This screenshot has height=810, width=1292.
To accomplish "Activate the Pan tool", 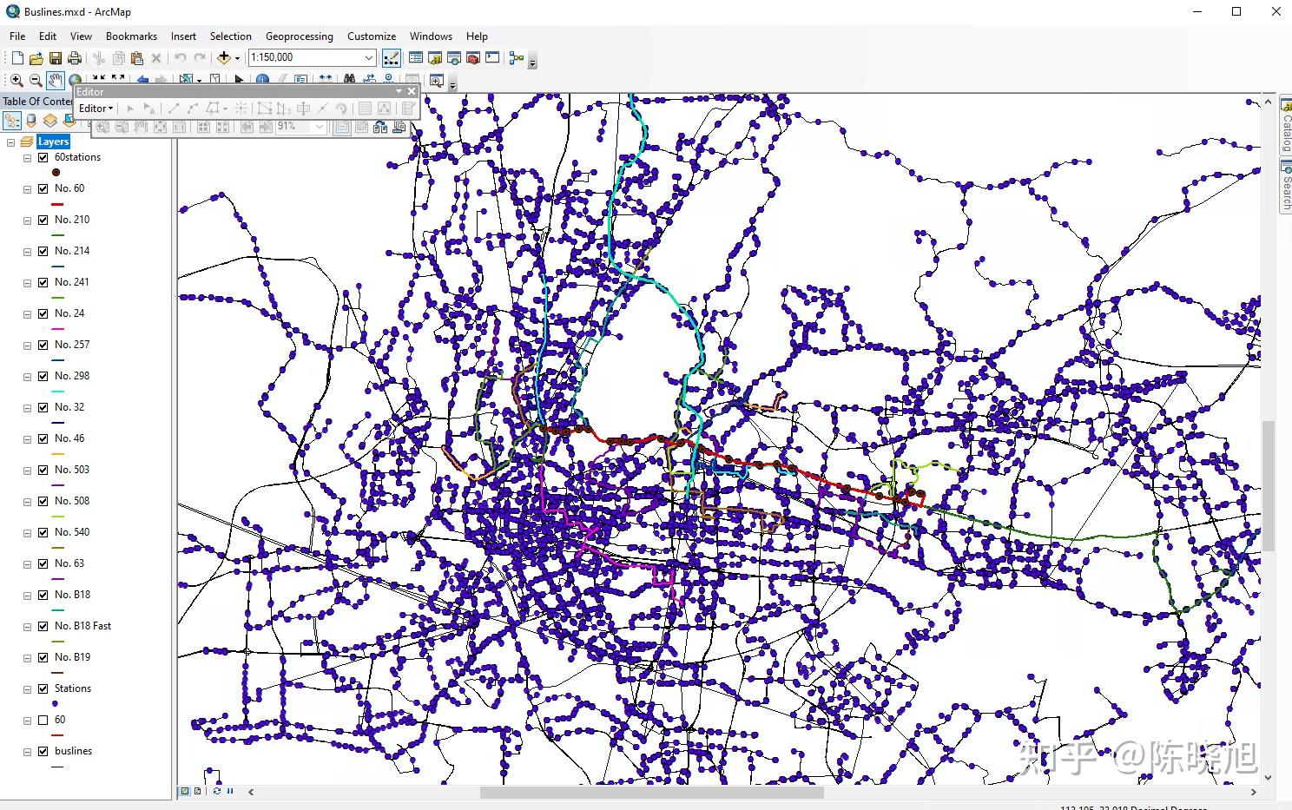I will (55, 80).
